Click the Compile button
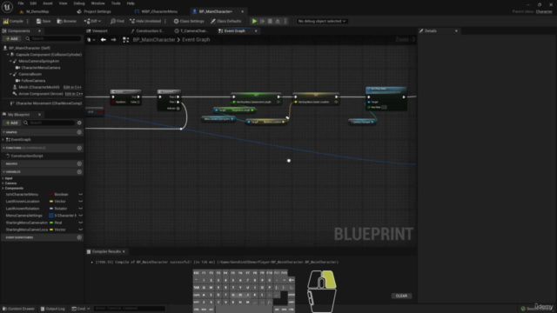 coord(14,21)
